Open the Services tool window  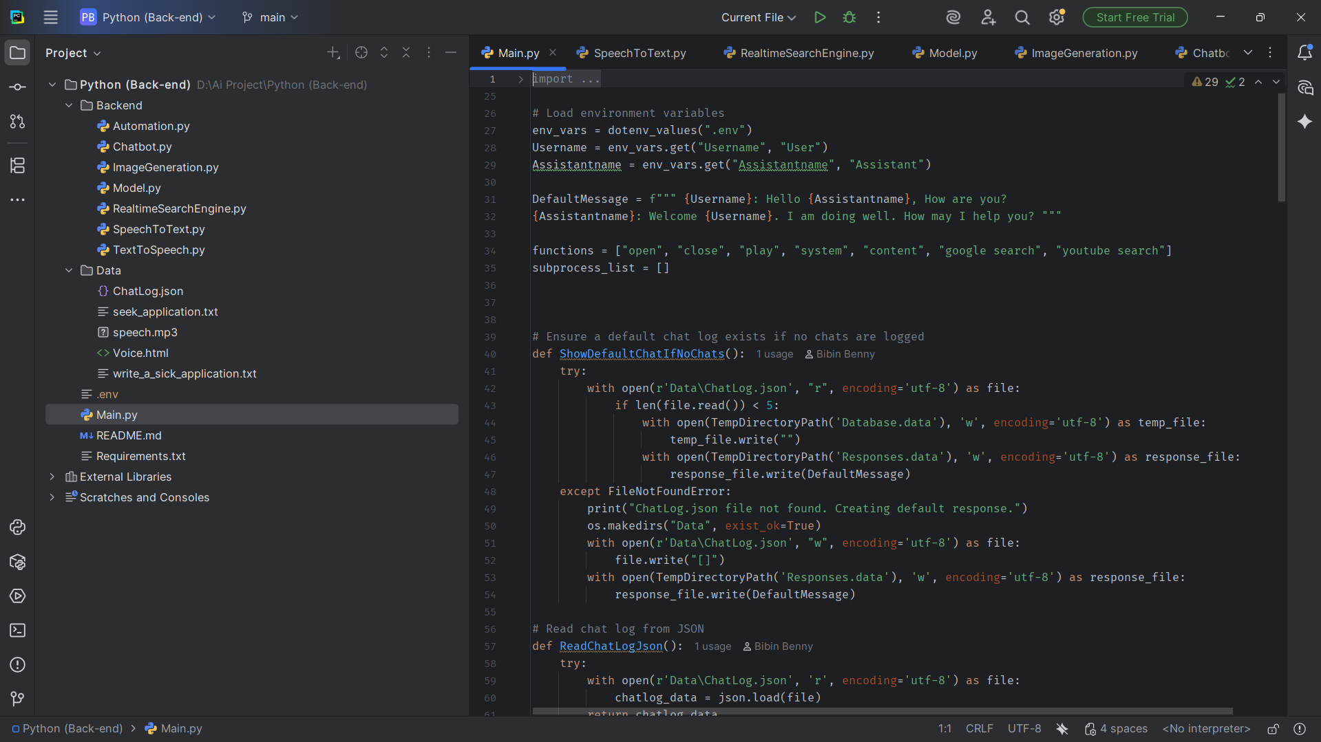coord(18,596)
